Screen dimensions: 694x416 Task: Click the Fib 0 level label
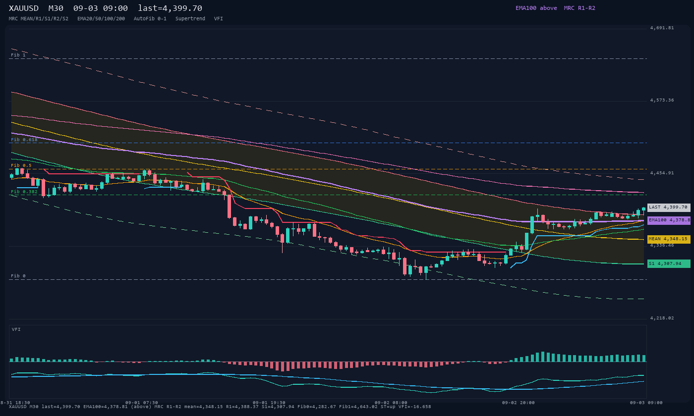coord(18,276)
